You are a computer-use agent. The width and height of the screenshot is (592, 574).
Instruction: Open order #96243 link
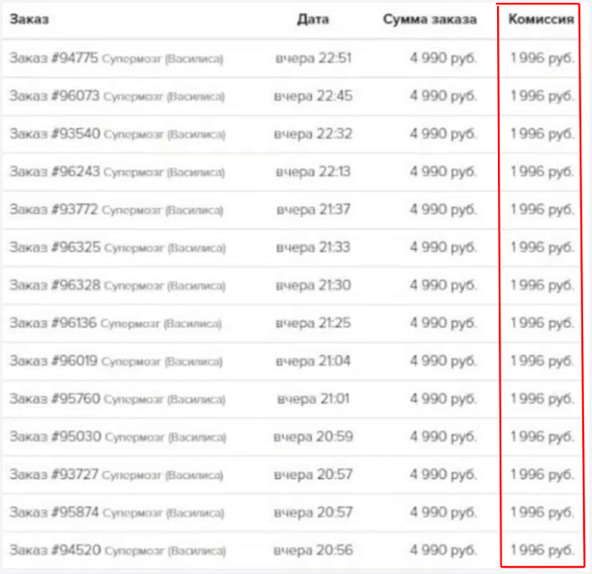tap(55, 171)
